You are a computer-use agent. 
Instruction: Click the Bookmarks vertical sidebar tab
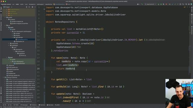click(1, 90)
